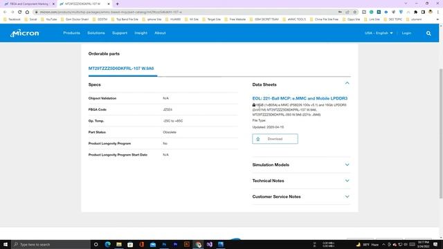The image size is (443, 249).
Task: Close the MT29TZZZ5D6DKFRL tab
Action: tap(109, 4)
